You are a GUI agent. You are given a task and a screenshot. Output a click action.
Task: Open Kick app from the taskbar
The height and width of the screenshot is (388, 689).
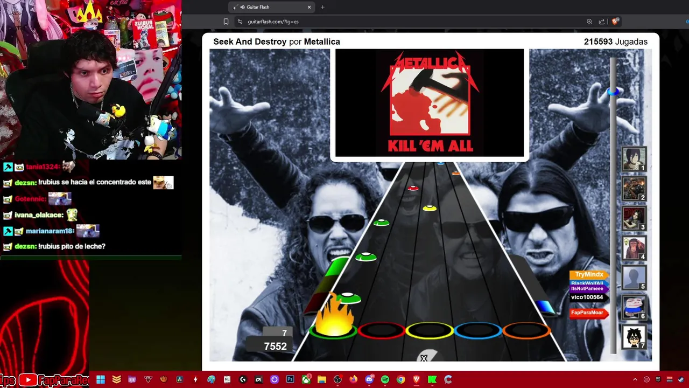click(432, 379)
